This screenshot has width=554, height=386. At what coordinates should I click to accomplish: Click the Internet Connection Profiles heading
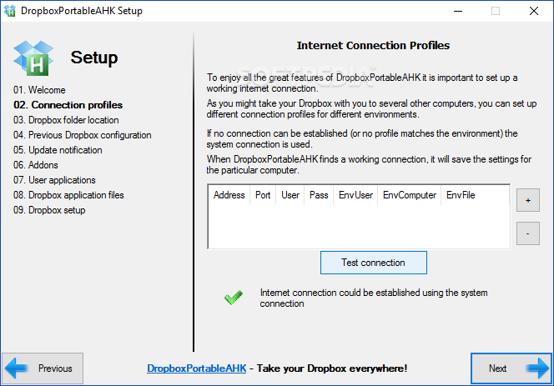[x=373, y=46]
